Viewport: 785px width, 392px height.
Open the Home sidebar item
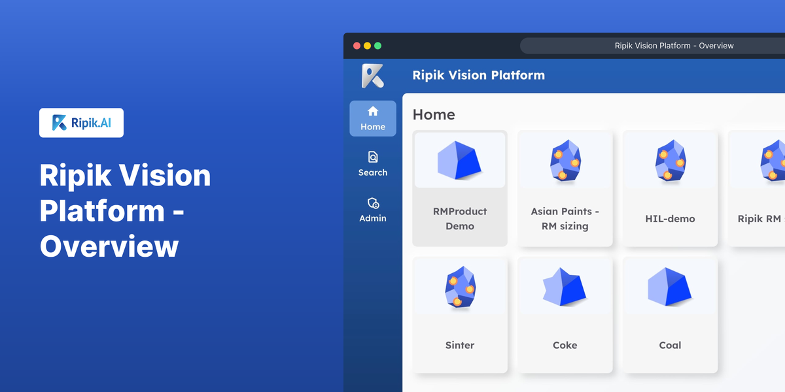click(x=373, y=118)
